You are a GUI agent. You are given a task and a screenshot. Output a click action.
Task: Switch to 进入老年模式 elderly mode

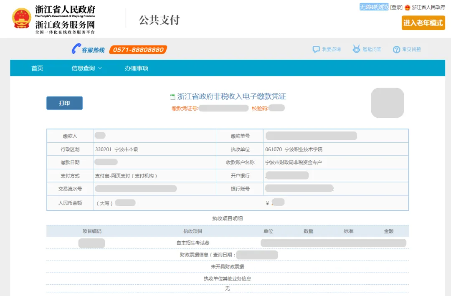click(423, 23)
